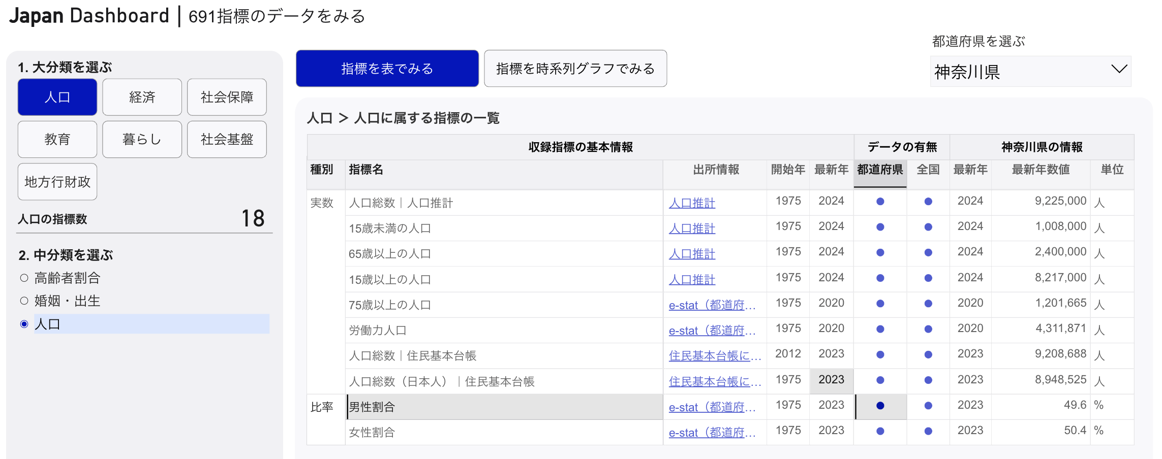Open 人口推計 link in 65歳以上の人口 row
This screenshot has width=1162, height=459.
[692, 254]
